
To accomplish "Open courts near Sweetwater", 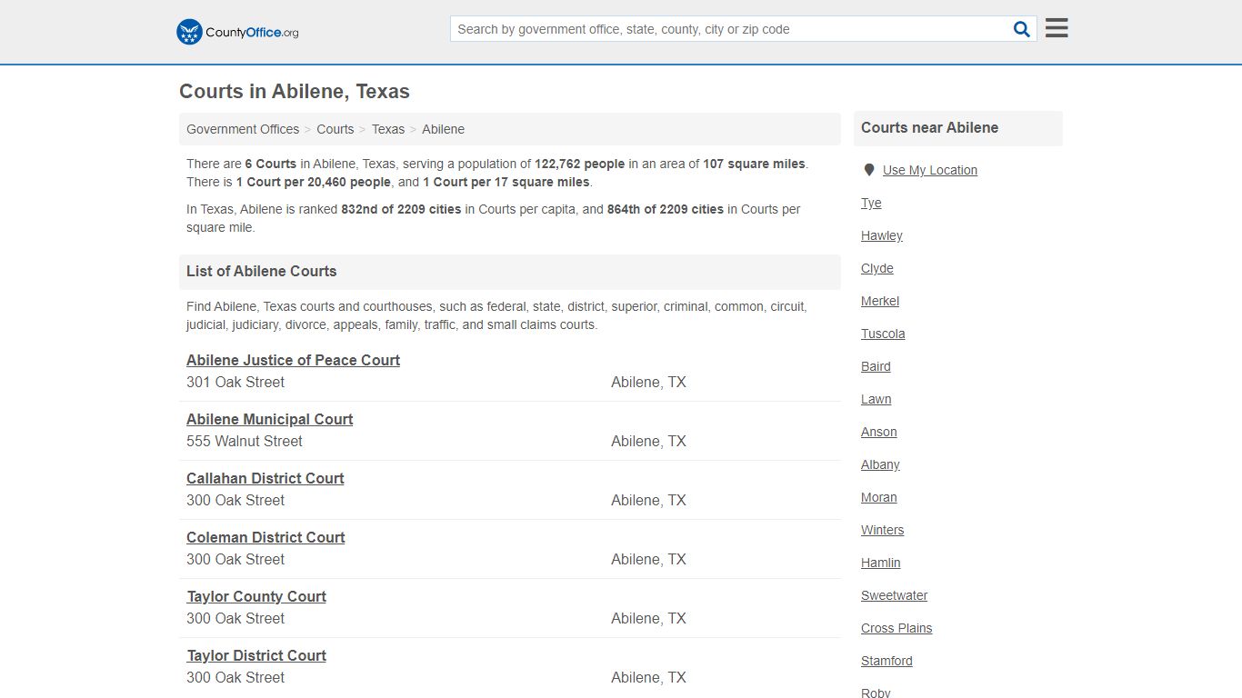I will [x=895, y=595].
